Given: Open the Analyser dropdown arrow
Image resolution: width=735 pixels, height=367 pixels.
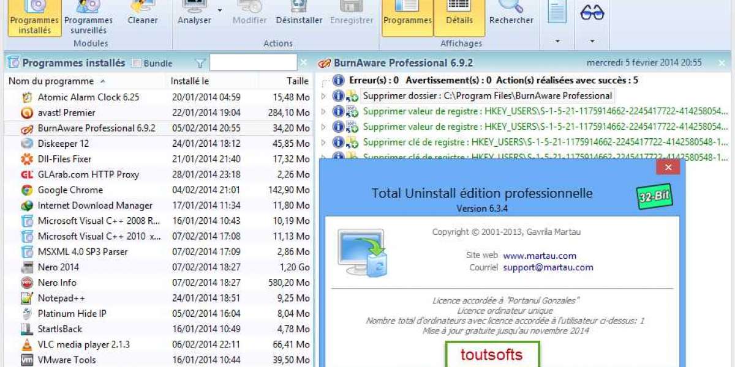Looking at the screenshot, I should (x=220, y=10).
